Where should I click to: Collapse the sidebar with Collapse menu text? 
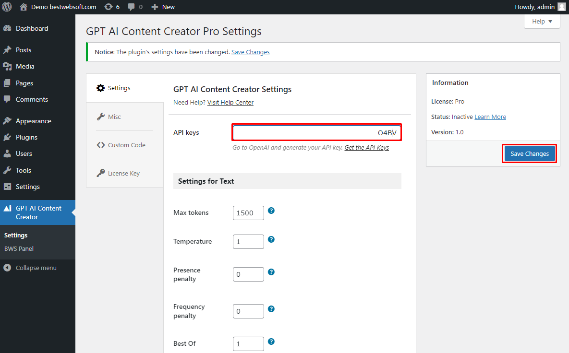[x=36, y=268]
